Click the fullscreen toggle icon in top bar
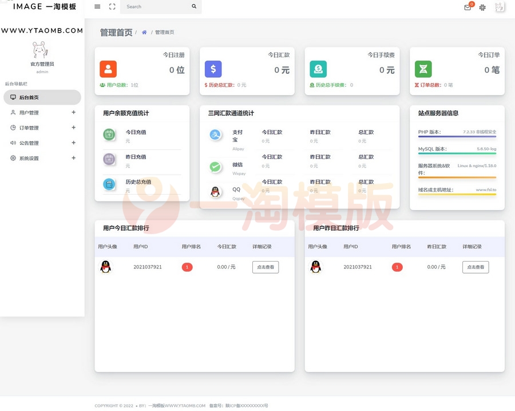This screenshot has width=515, height=411. [x=110, y=7]
